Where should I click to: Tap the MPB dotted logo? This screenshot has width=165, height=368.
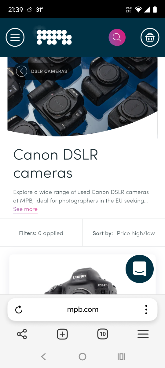[54, 37]
